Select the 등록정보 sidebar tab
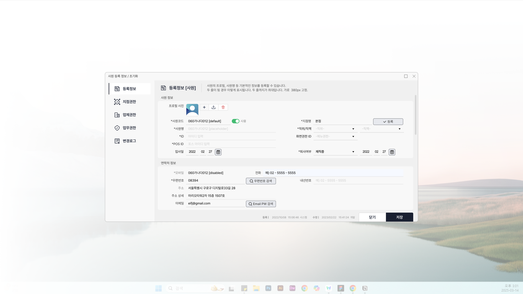 pyautogui.click(x=130, y=89)
